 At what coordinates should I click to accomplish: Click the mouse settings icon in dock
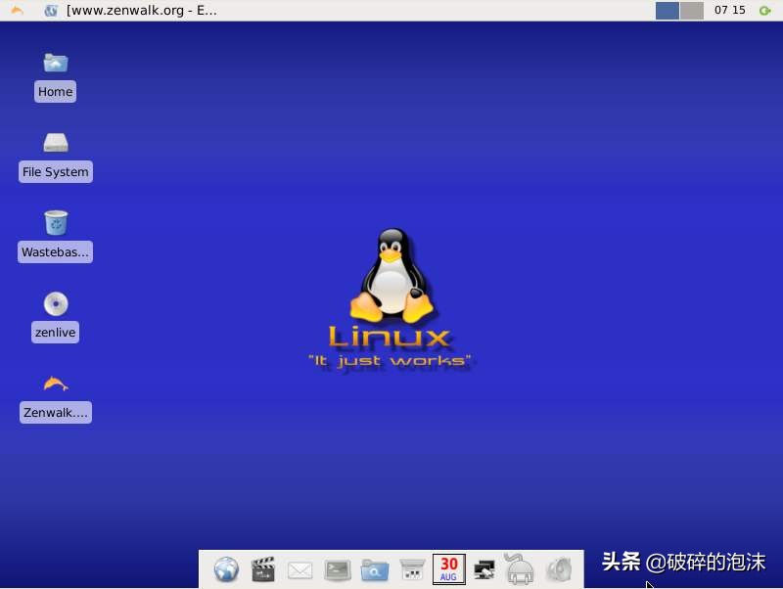click(520, 568)
